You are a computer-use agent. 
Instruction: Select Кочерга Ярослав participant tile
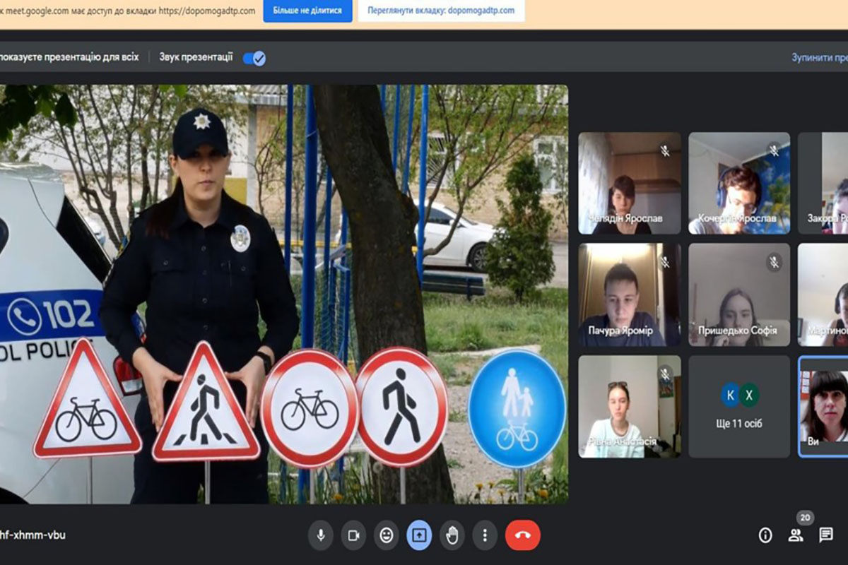tap(739, 183)
